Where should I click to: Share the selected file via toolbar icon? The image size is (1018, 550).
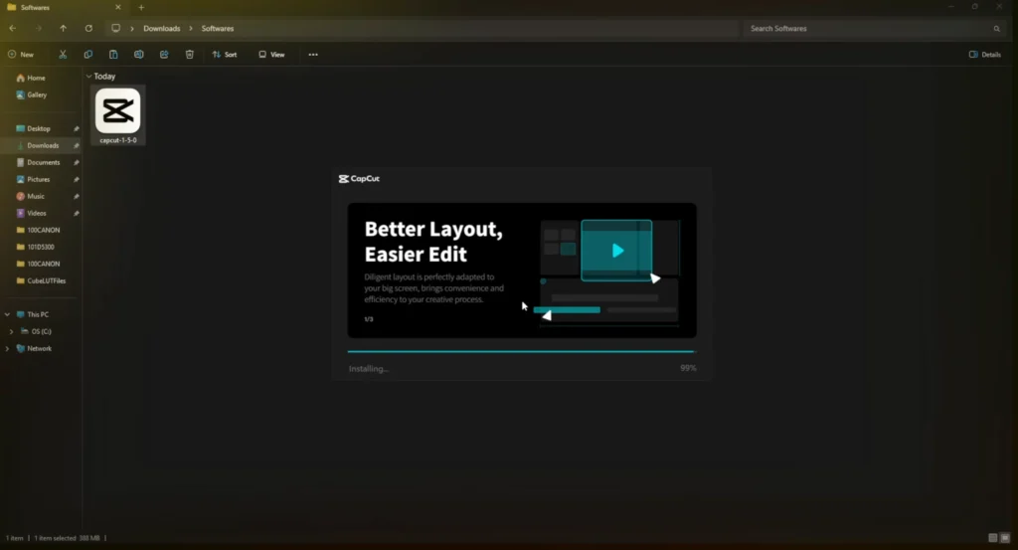pos(164,55)
